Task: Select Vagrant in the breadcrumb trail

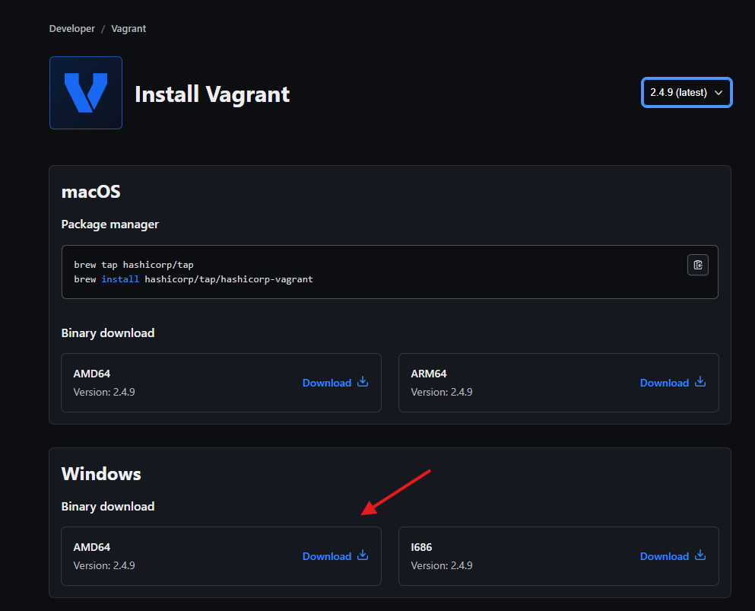Action: (x=128, y=29)
